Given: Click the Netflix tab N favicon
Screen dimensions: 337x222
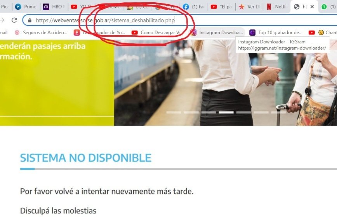Looking at the screenshot, I should [x=269, y=7].
